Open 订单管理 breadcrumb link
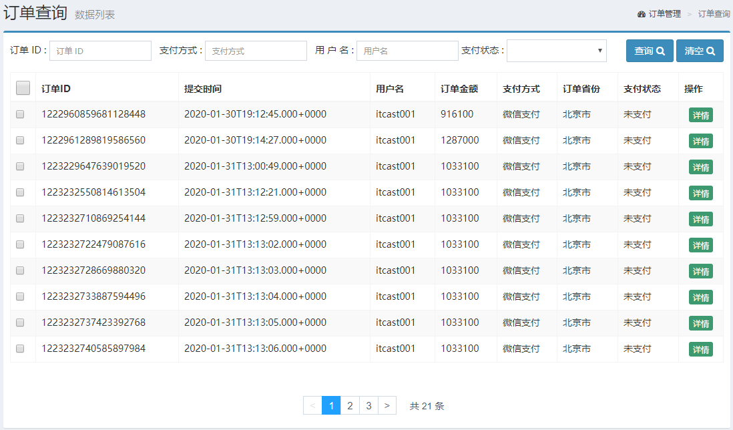The width and height of the screenshot is (733, 430). (665, 14)
